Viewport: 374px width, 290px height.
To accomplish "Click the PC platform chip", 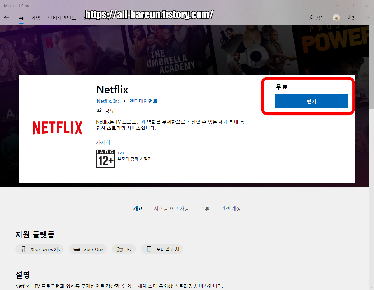I will (x=124, y=249).
